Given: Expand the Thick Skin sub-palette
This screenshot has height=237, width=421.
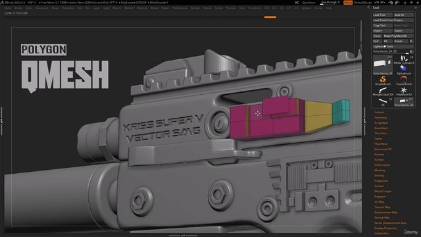Looking at the screenshot, I should (x=380, y=133).
